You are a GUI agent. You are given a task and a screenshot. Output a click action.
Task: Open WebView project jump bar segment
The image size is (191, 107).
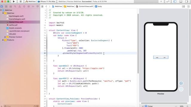(57, 7)
